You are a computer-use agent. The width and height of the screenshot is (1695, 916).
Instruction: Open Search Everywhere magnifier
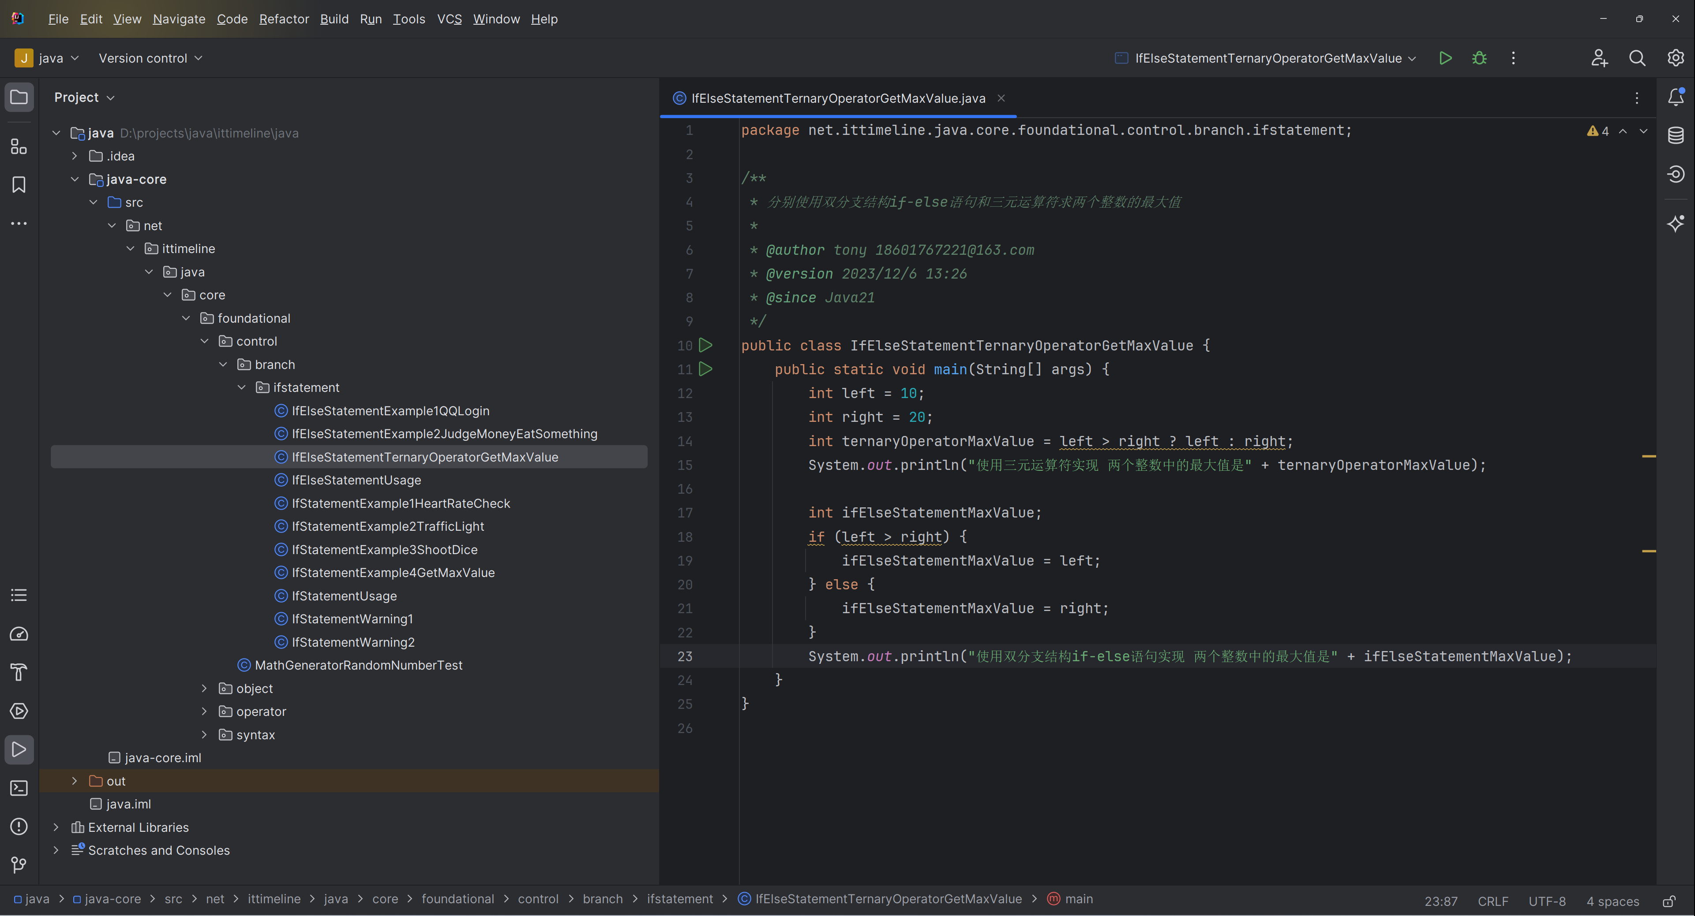click(x=1637, y=58)
